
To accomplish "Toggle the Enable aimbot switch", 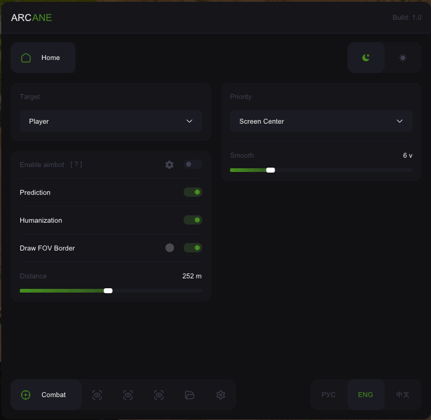I will tap(192, 165).
